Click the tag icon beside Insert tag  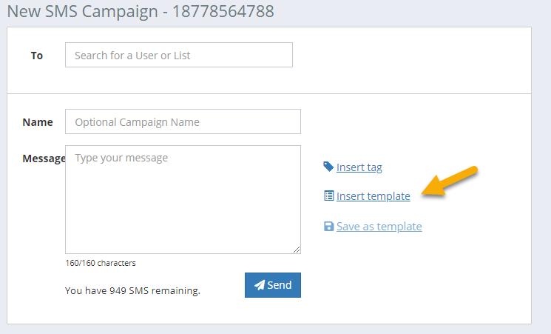[x=328, y=167]
